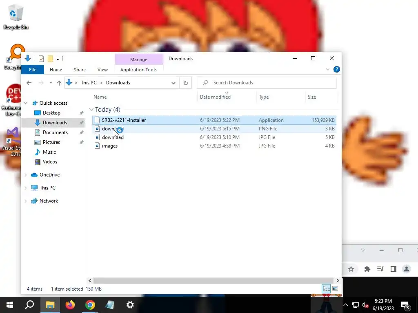Click the horizontal scrollbar left arrow

[x=90, y=280]
